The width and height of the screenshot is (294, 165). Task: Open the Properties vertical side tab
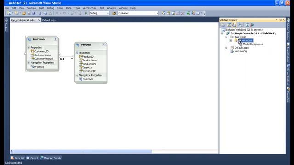(x=288, y=94)
